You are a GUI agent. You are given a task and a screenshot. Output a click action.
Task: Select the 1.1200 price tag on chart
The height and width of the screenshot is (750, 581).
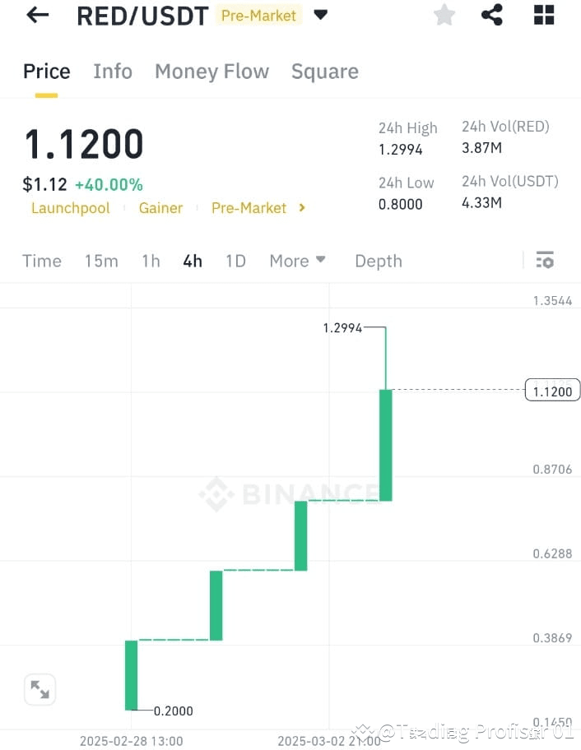[x=551, y=391]
